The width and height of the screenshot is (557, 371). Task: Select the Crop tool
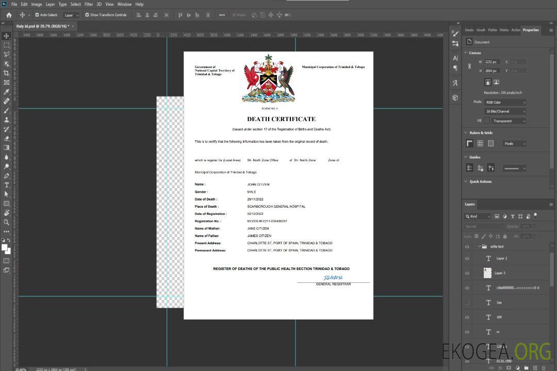[6, 73]
